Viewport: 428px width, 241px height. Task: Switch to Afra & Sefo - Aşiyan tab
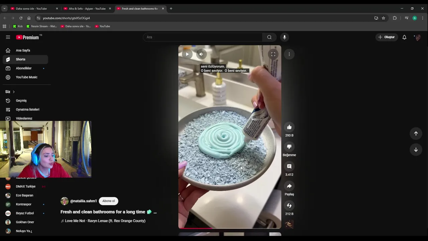point(87,8)
